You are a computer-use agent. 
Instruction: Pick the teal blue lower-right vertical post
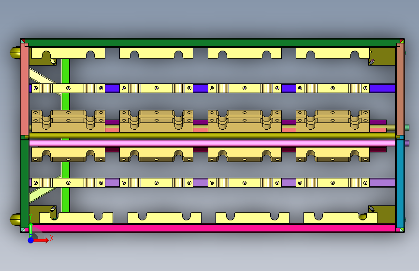(400, 184)
